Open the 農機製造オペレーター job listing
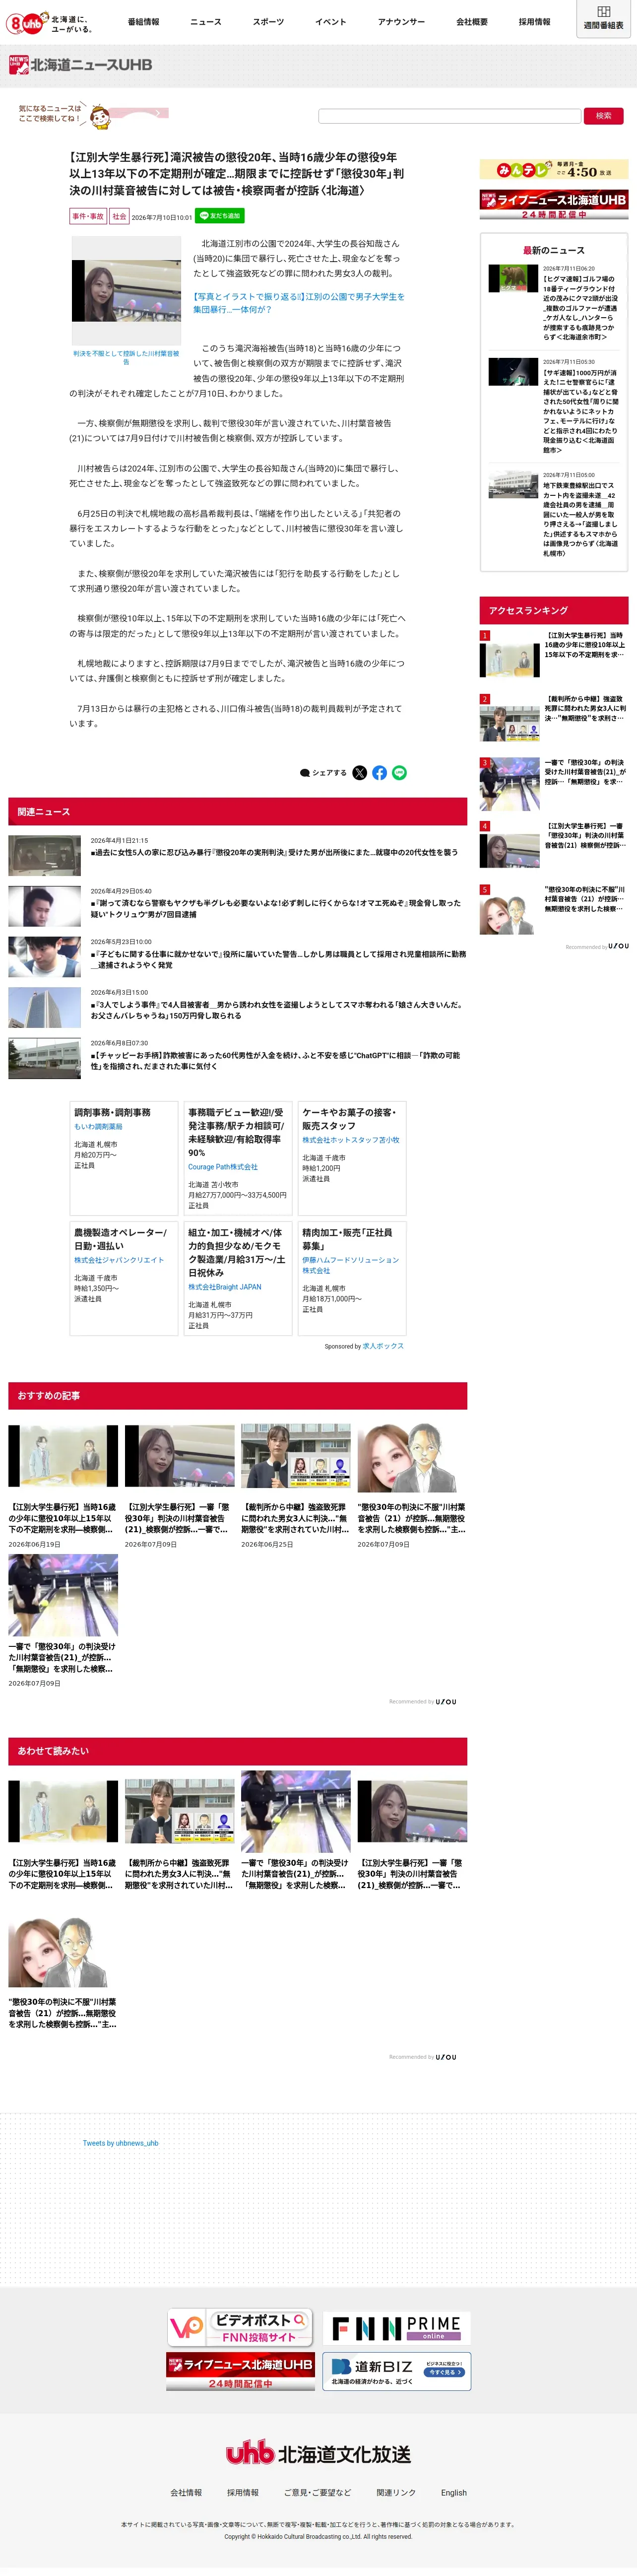The height and width of the screenshot is (2576, 637). click(x=124, y=1278)
